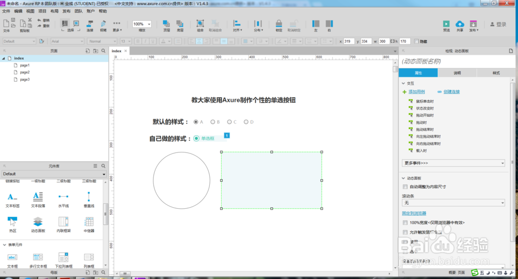The width and height of the screenshot is (518, 279).
Task: Select radio button B on canvas
Action: 213,122
